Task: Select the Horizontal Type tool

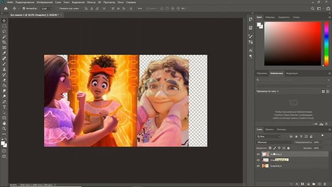Action: click(4, 107)
